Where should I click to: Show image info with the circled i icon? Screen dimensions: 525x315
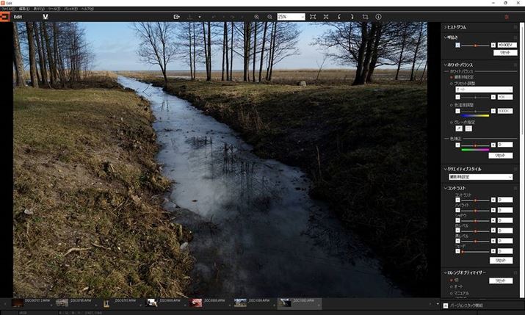[x=378, y=17]
